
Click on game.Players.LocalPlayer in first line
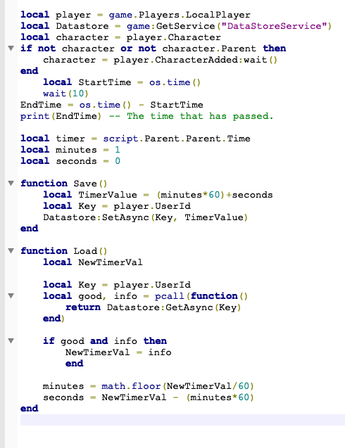pos(180,15)
